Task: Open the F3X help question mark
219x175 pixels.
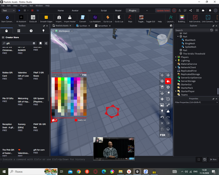Action: (168, 135)
